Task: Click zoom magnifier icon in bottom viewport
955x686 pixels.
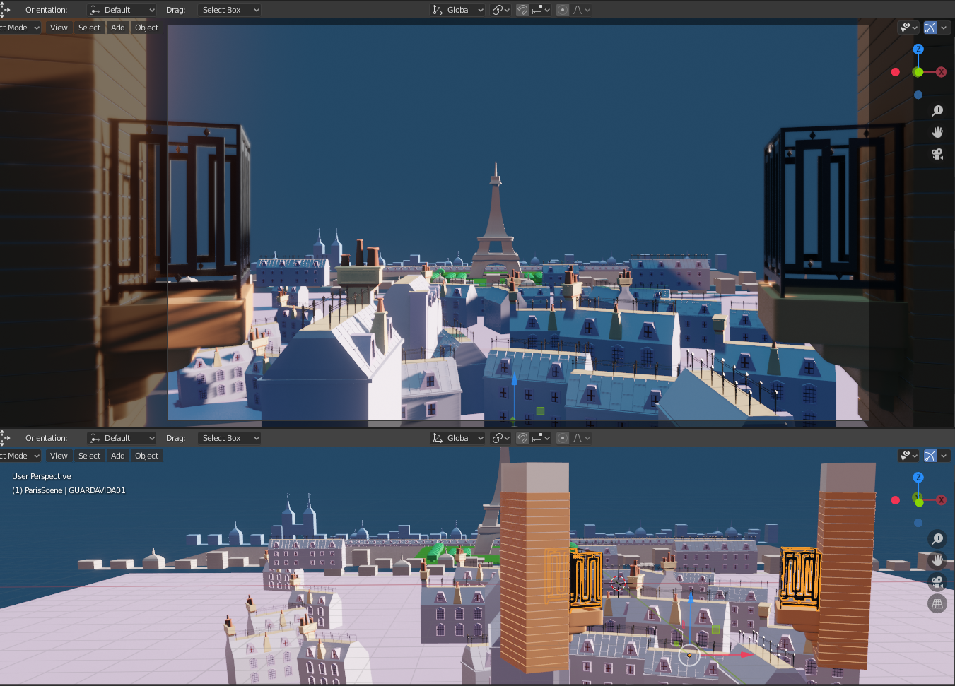Action: click(x=937, y=539)
